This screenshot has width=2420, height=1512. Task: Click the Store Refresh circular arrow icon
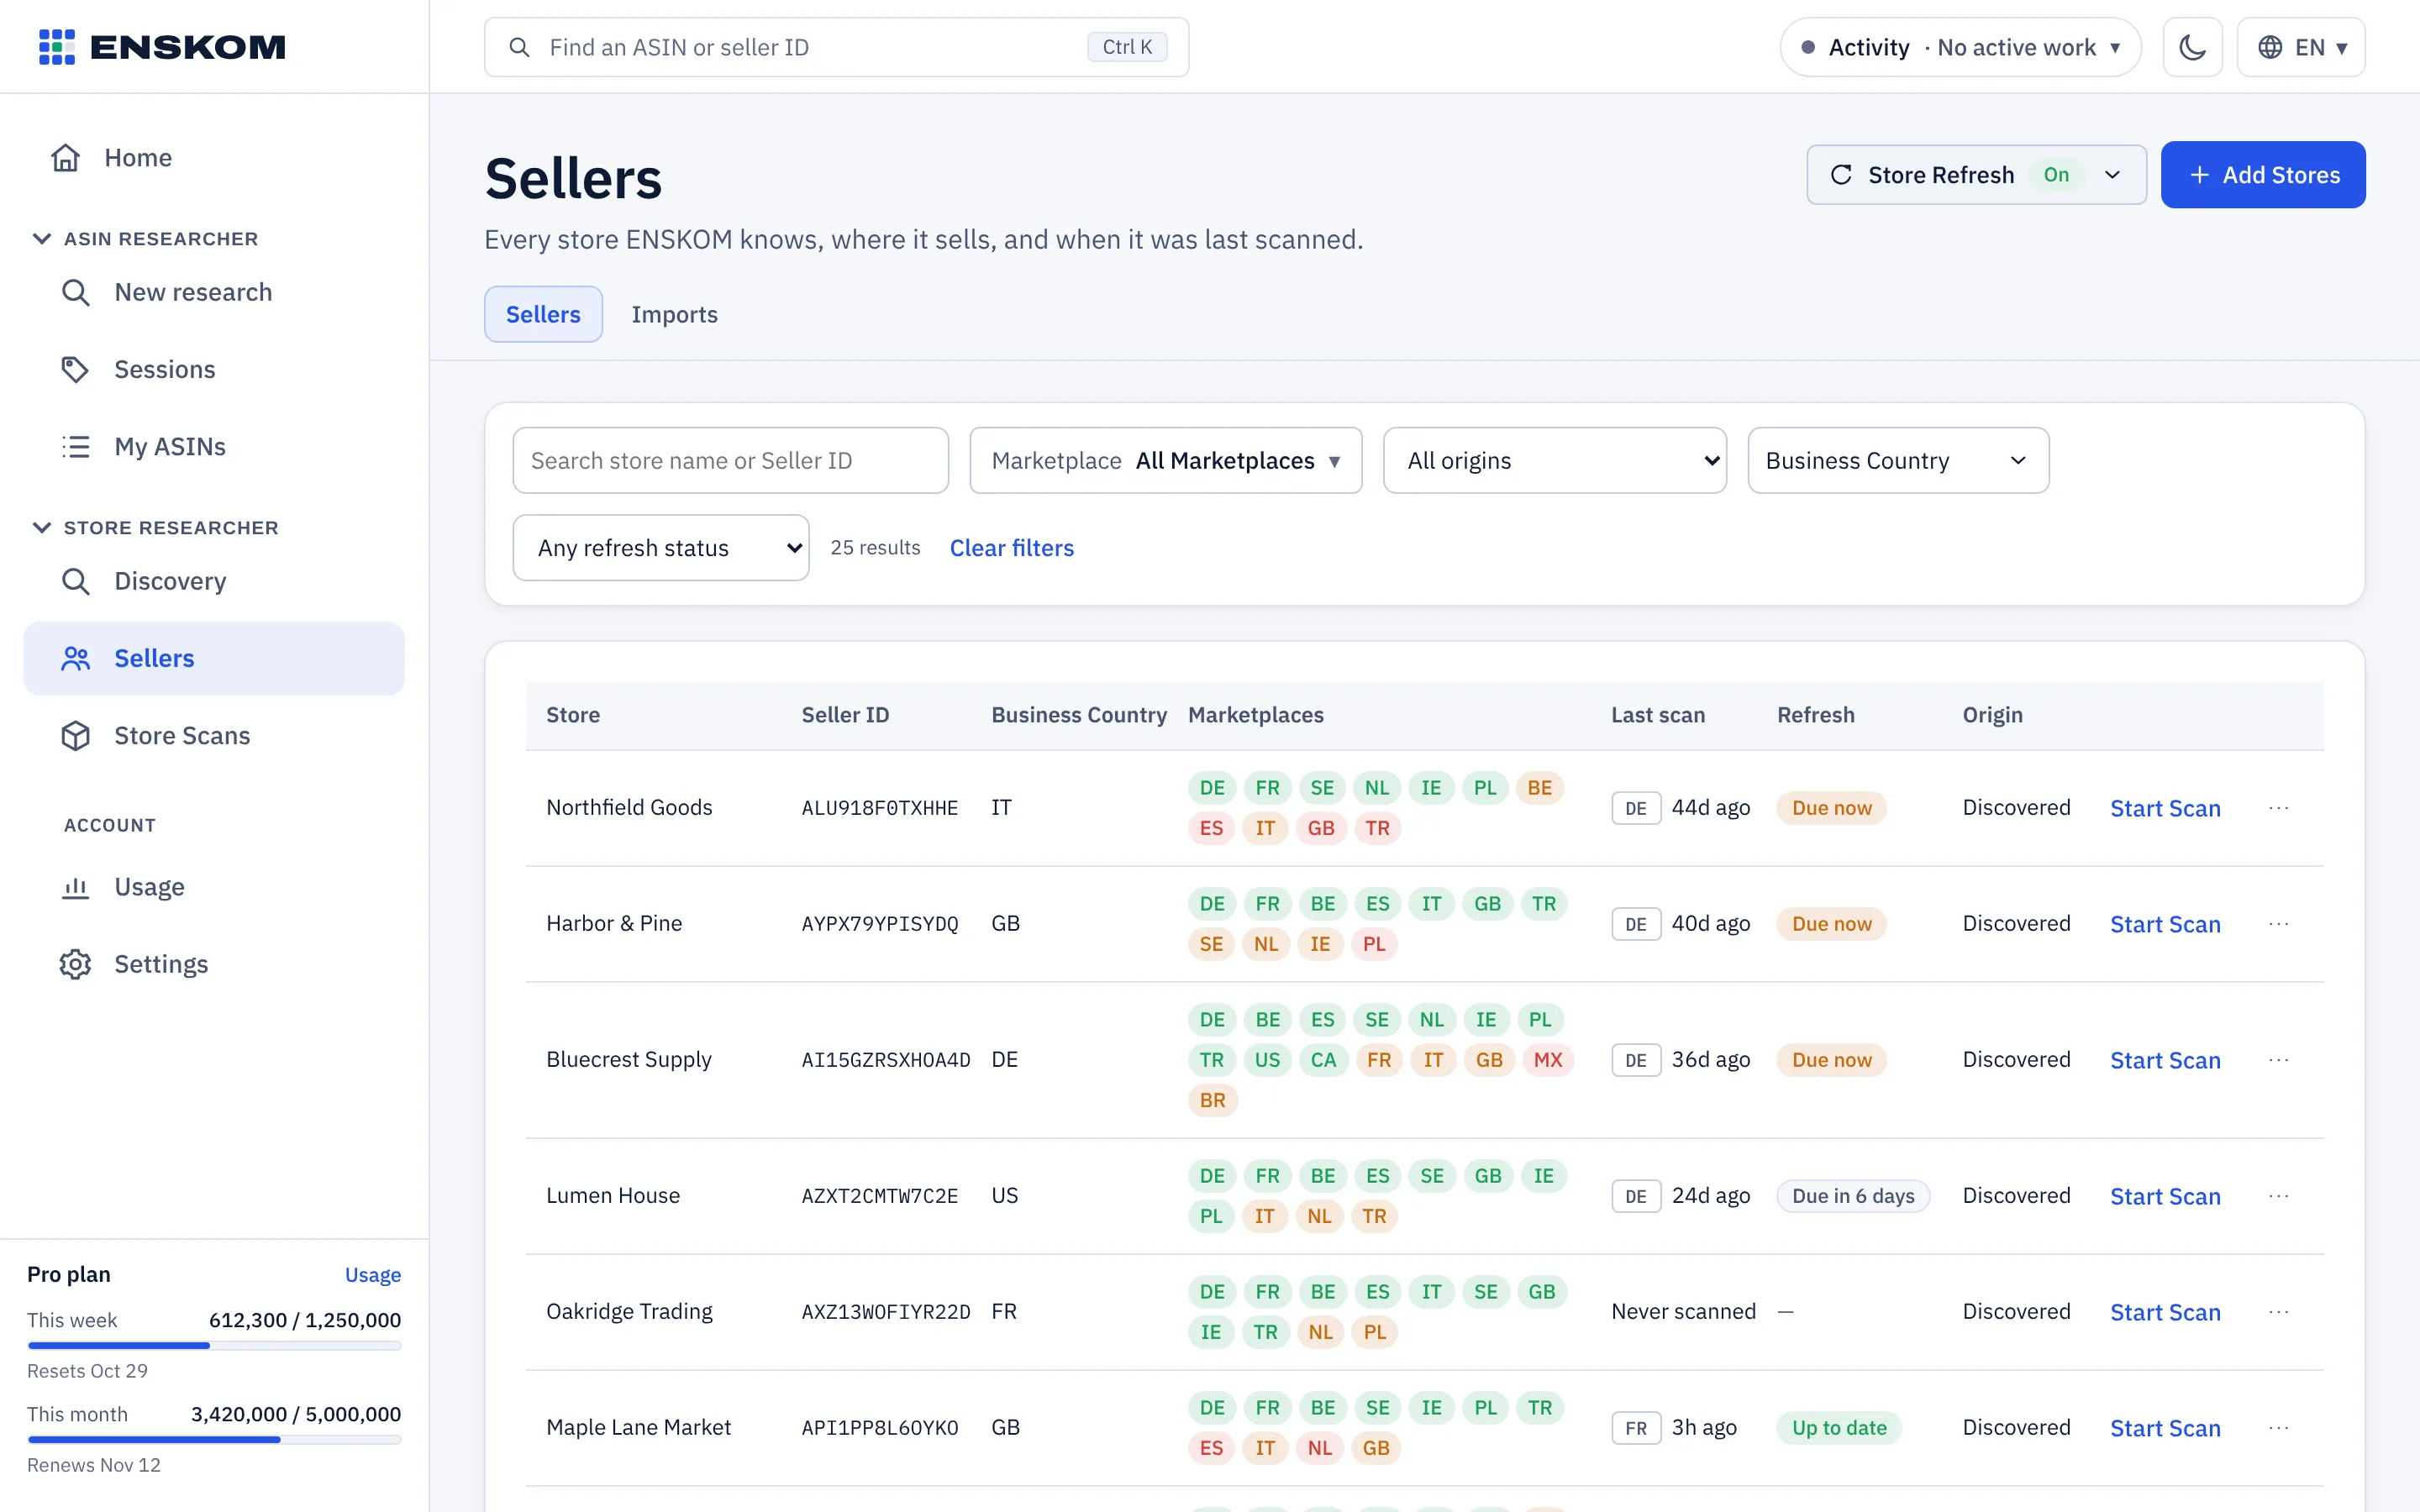[1841, 175]
